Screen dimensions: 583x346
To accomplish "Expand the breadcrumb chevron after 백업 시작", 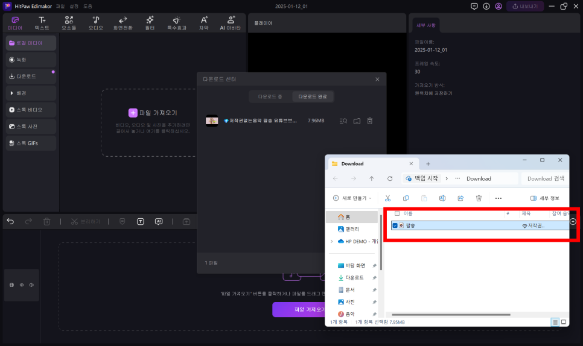I will [x=447, y=178].
